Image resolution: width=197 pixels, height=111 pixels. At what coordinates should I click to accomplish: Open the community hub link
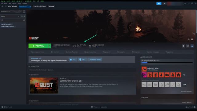point(71,52)
